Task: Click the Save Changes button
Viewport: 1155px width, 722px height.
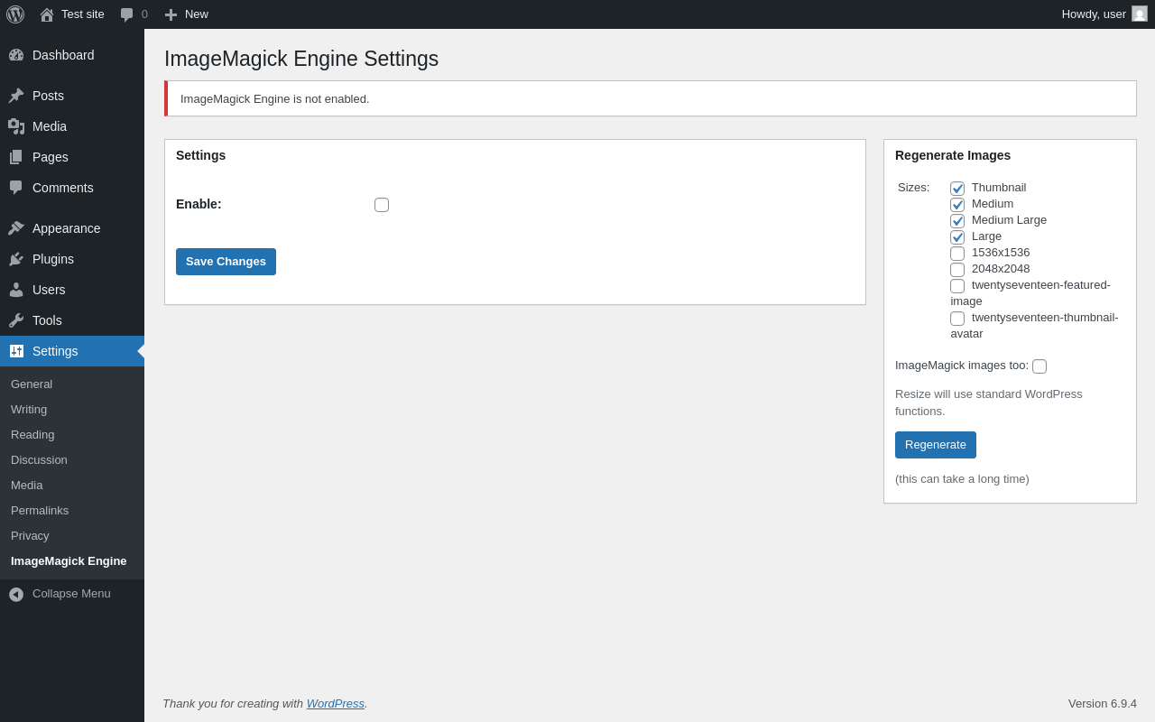Action: pos(226,262)
